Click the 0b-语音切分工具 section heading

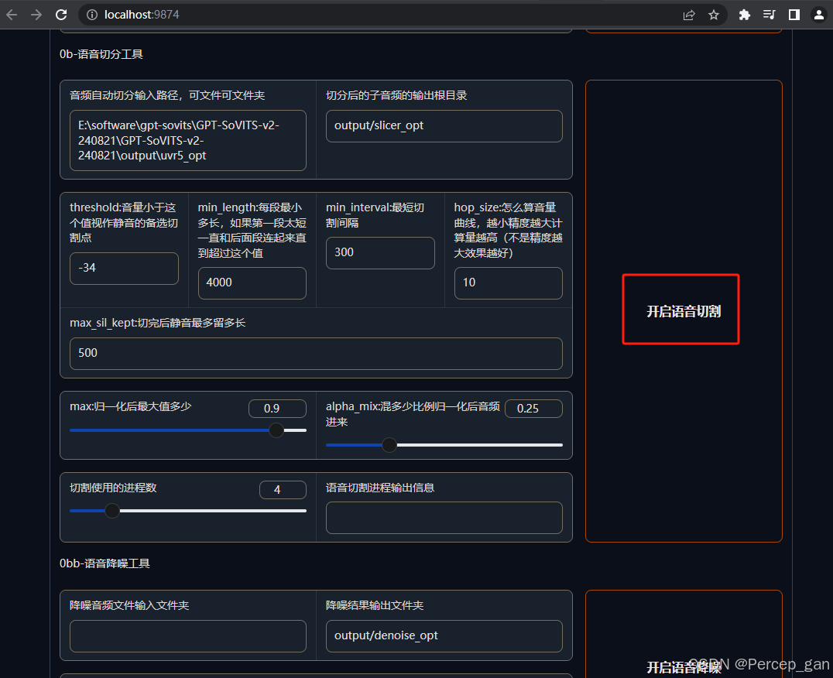pyautogui.click(x=101, y=54)
